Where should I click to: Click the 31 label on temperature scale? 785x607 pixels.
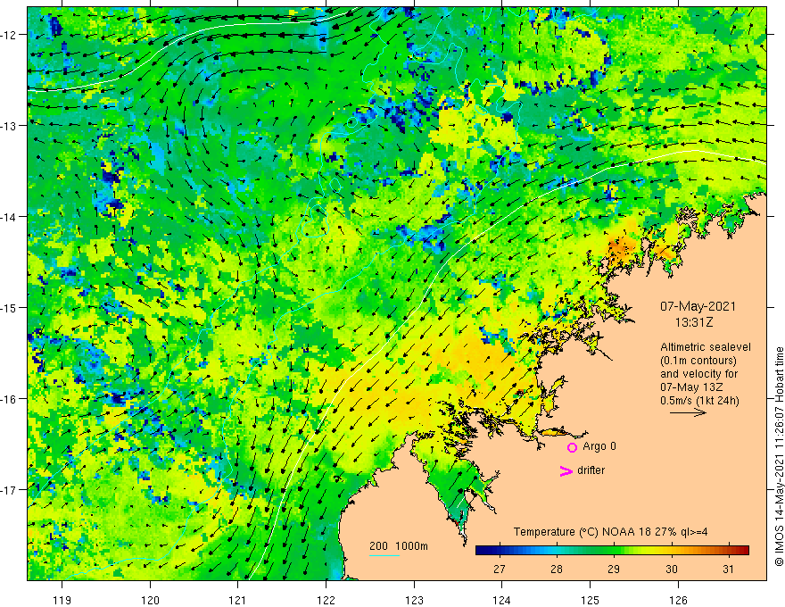[729, 569]
